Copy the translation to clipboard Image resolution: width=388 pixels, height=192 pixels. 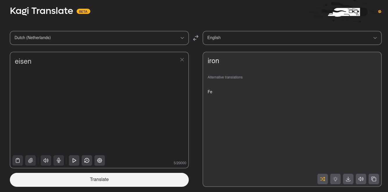374,179
